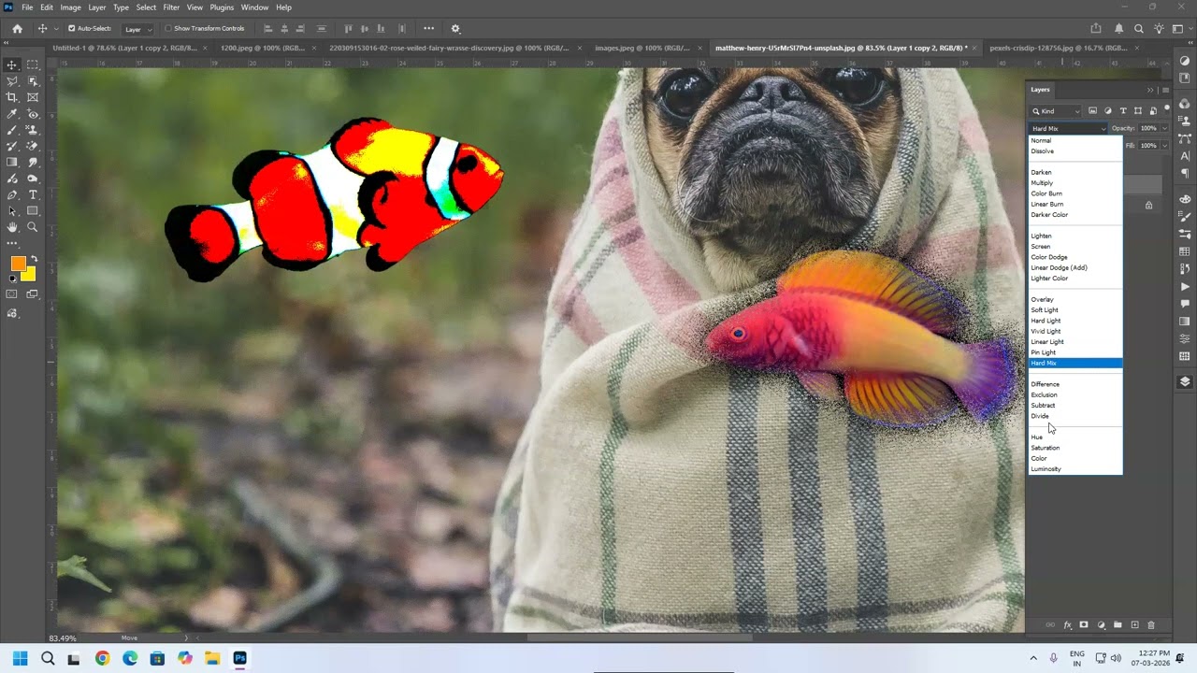Screen dimensions: 1197x673
Task: Select the Object Selection tool
Action: point(33,81)
